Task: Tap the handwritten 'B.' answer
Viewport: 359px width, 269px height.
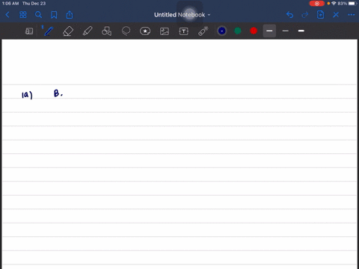Action: 58,93
